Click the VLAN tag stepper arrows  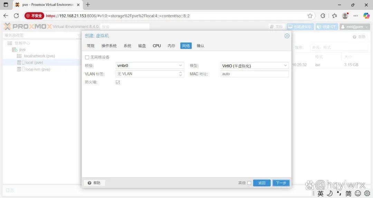click(x=181, y=74)
